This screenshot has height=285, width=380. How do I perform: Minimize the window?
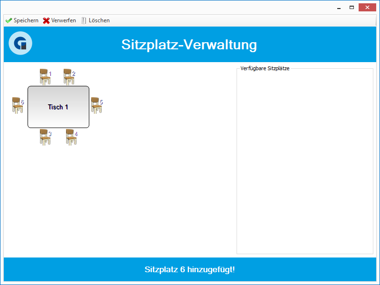pyautogui.click(x=339, y=8)
